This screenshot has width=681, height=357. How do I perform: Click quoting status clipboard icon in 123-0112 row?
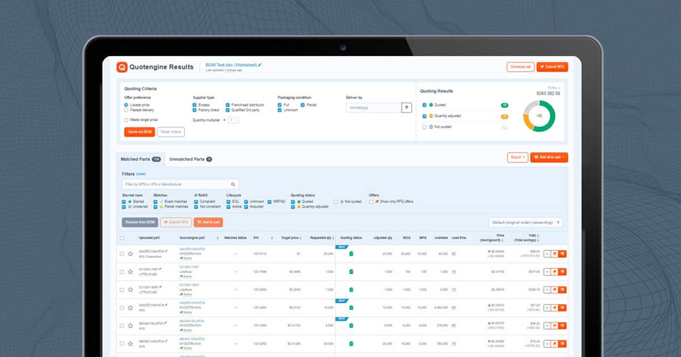point(351,254)
